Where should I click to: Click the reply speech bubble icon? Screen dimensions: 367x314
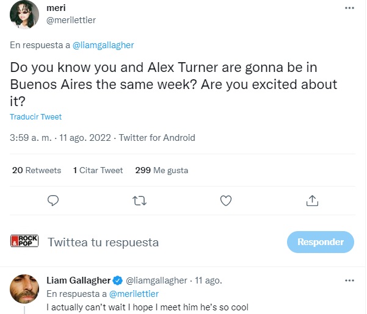pos(53,200)
